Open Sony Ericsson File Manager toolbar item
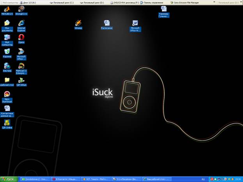 point(184,3)
